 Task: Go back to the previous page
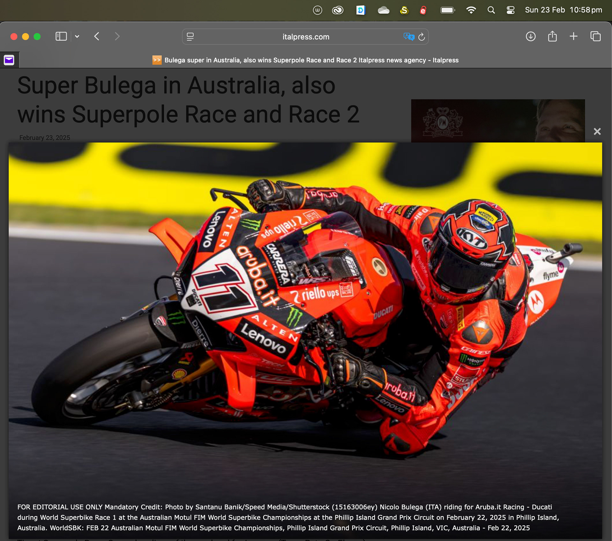pos(97,36)
